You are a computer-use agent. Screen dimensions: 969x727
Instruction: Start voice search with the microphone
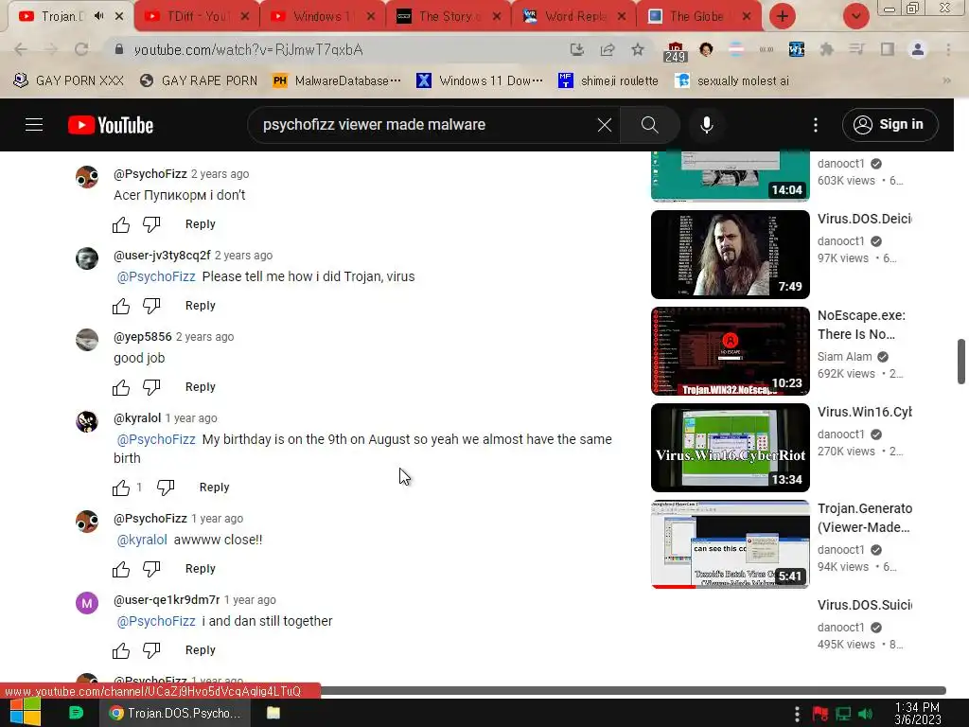(x=706, y=125)
